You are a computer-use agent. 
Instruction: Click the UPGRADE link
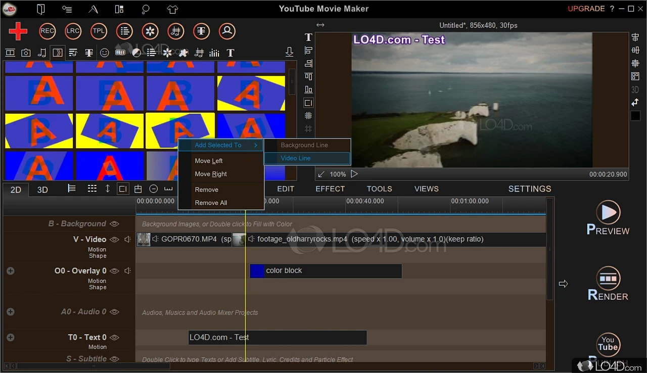point(586,9)
